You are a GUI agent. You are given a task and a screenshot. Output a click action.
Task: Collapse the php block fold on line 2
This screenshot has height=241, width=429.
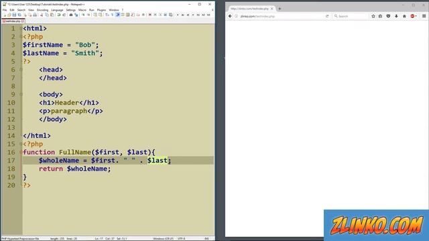click(x=21, y=37)
